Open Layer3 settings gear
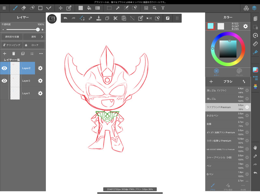The image size is (260, 195). click(40, 81)
